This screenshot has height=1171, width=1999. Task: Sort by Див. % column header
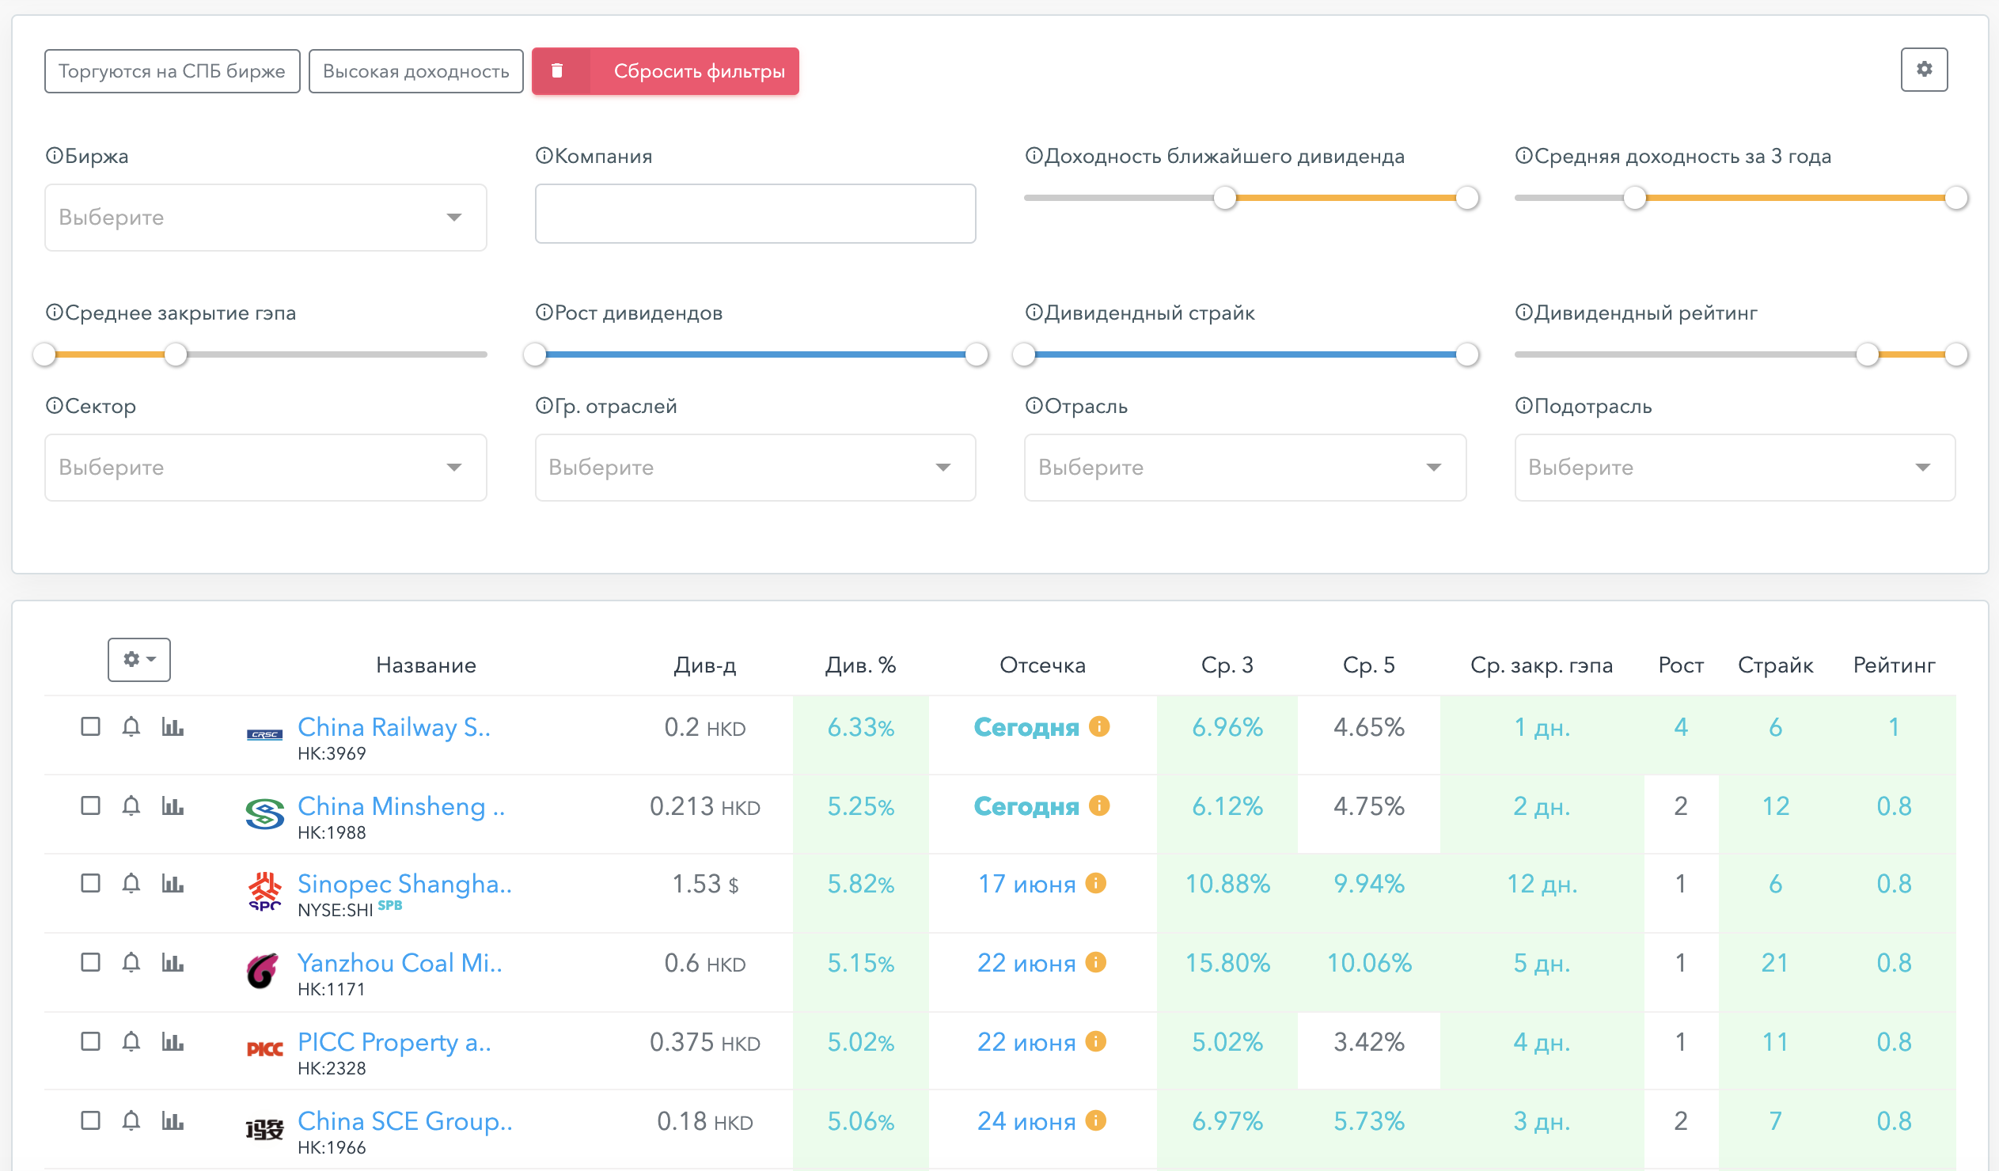pos(861,665)
